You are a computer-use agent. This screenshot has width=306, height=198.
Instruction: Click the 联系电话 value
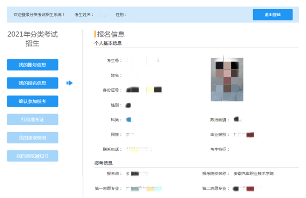click(139, 149)
